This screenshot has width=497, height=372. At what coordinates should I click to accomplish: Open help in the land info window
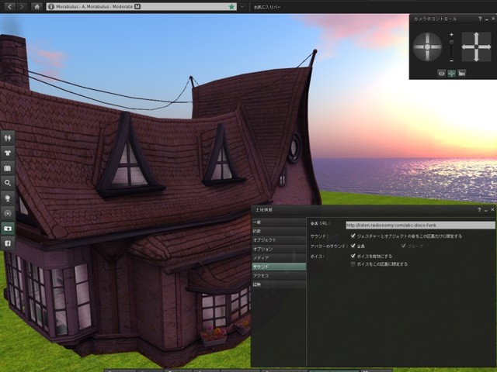point(479,210)
